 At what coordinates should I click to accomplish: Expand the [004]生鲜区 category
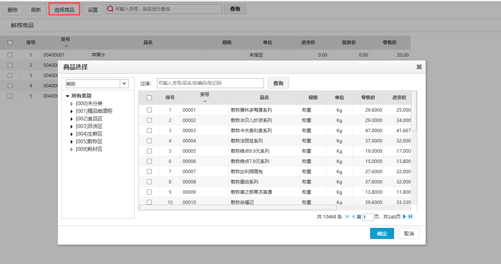coord(72,134)
